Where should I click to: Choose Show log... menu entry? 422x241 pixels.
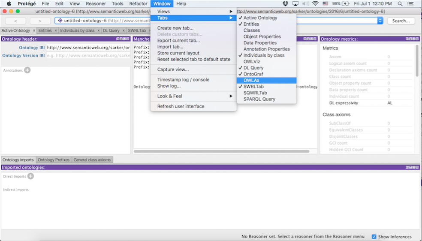click(x=193, y=86)
